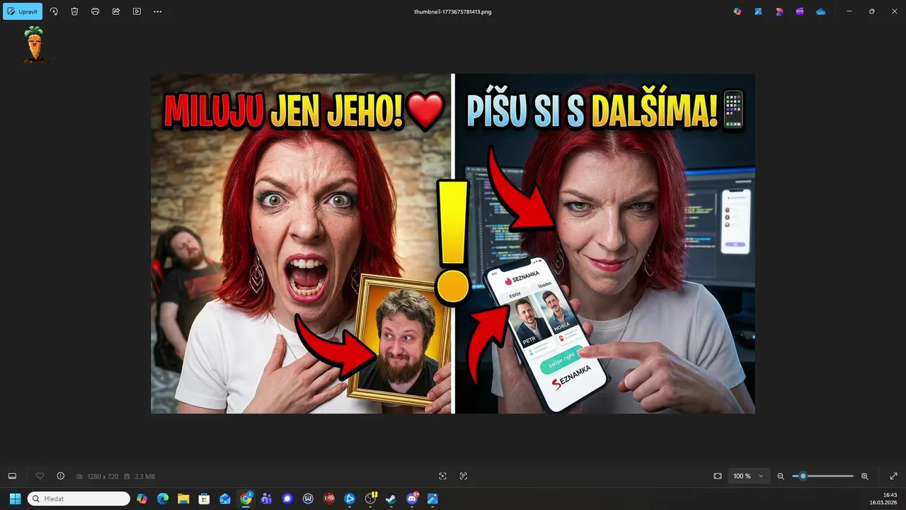This screenshot has height=510, width=906.
Task: Click the 1280 x 720 dimensions text
Action: (x=103, y=477)
